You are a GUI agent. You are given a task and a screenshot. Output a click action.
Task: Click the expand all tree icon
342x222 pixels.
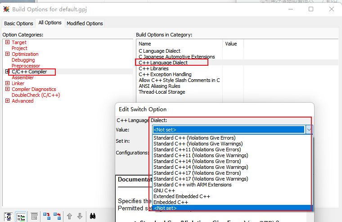47,216
